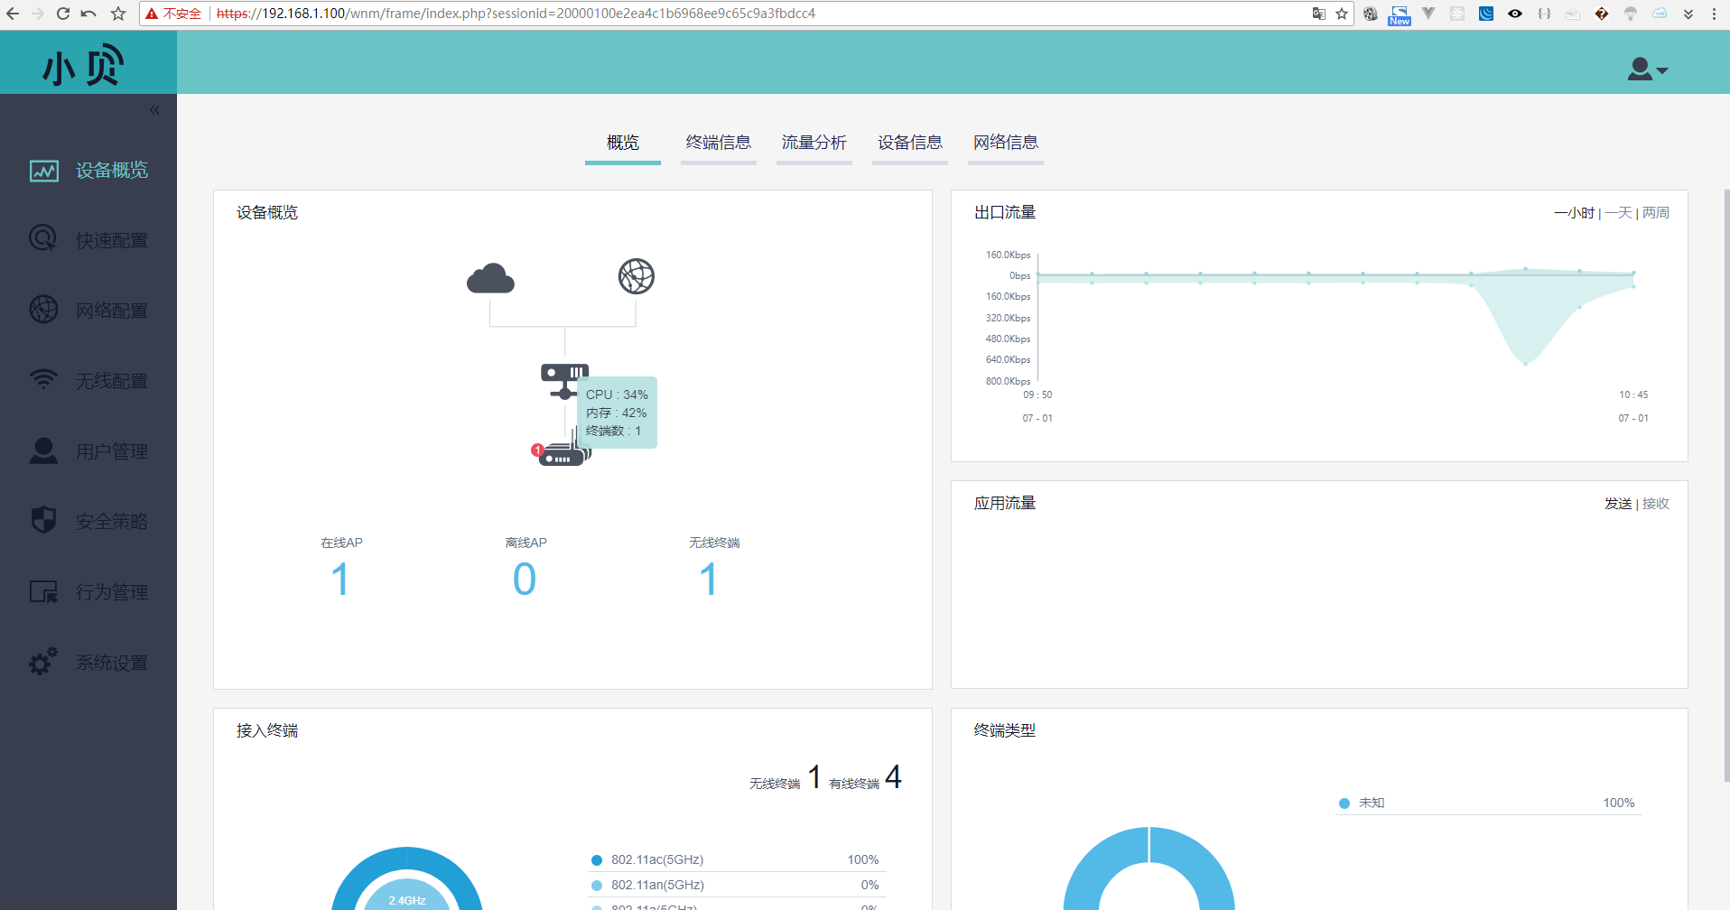The height and width of the screenshot is (910, 1730).
Task: Open 网络配置 label in the sidebar
Action: [112, 311]
